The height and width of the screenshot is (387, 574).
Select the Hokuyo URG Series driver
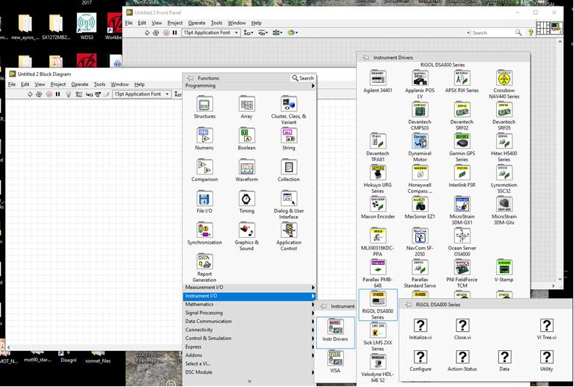pos(378,173)
